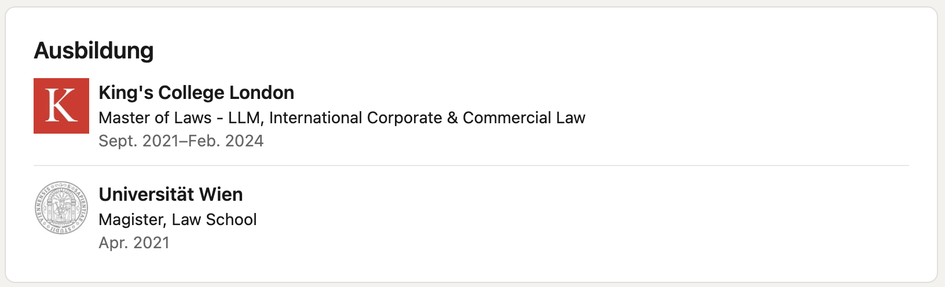Select the Apr. 2021 graduation date
This screenshot has width=945, height=287.
click(134, 242)
